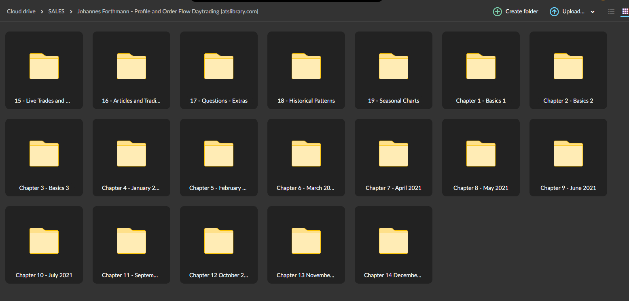Open Chapter 14 December folder
The image size is (629, 301).
coord(394,245)
